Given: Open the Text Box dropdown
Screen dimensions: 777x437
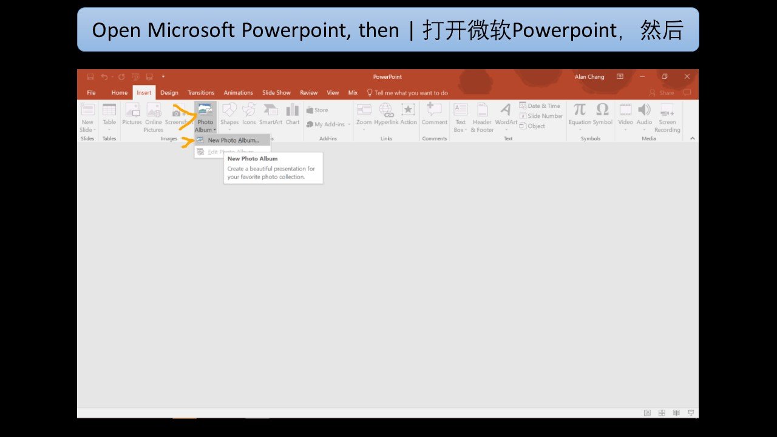Looking at the screenshot, I should coord(461,118).
